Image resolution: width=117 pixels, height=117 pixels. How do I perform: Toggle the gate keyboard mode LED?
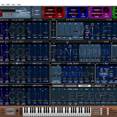104,79
